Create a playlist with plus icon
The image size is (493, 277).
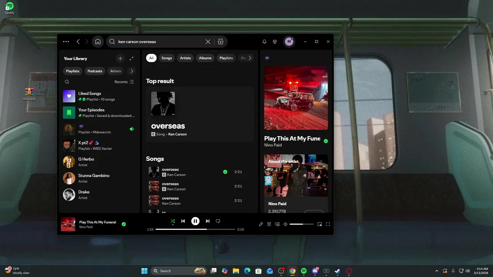[120, 58]
